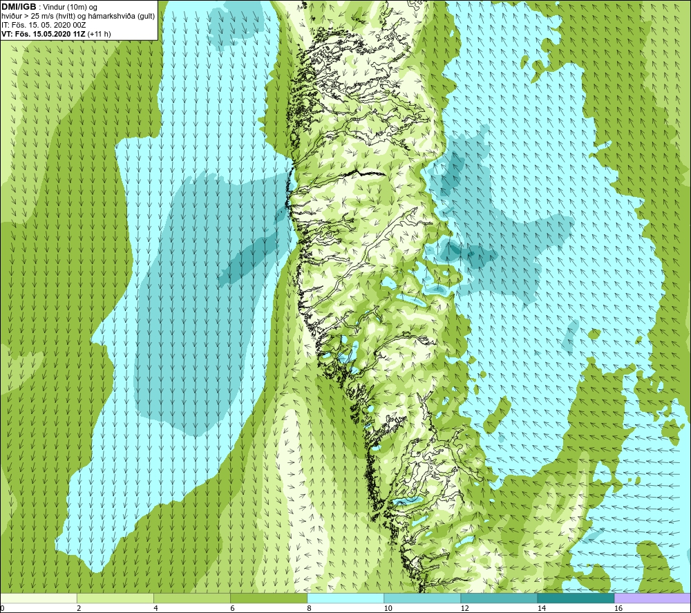The width and height of the screenshot is (691, 613).
Task: Select the 10–12 m/s turquoise swatch
Action: [x=422, y=598]
